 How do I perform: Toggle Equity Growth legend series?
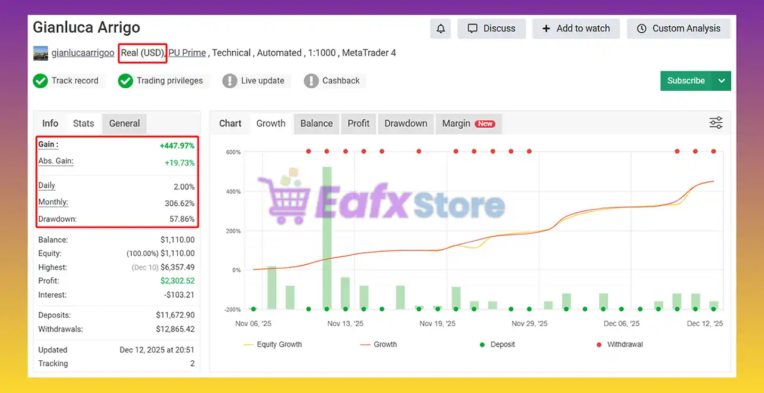pos(273,344)
